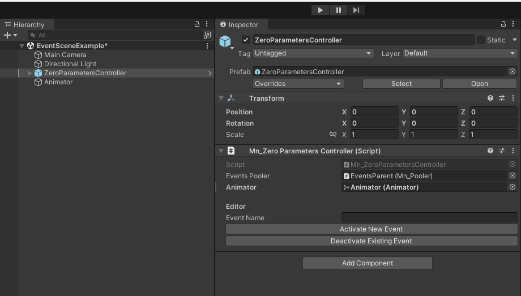Lock the Inspector panel
Viewport: 521px width, 296px height.
(x=503, y=24)
